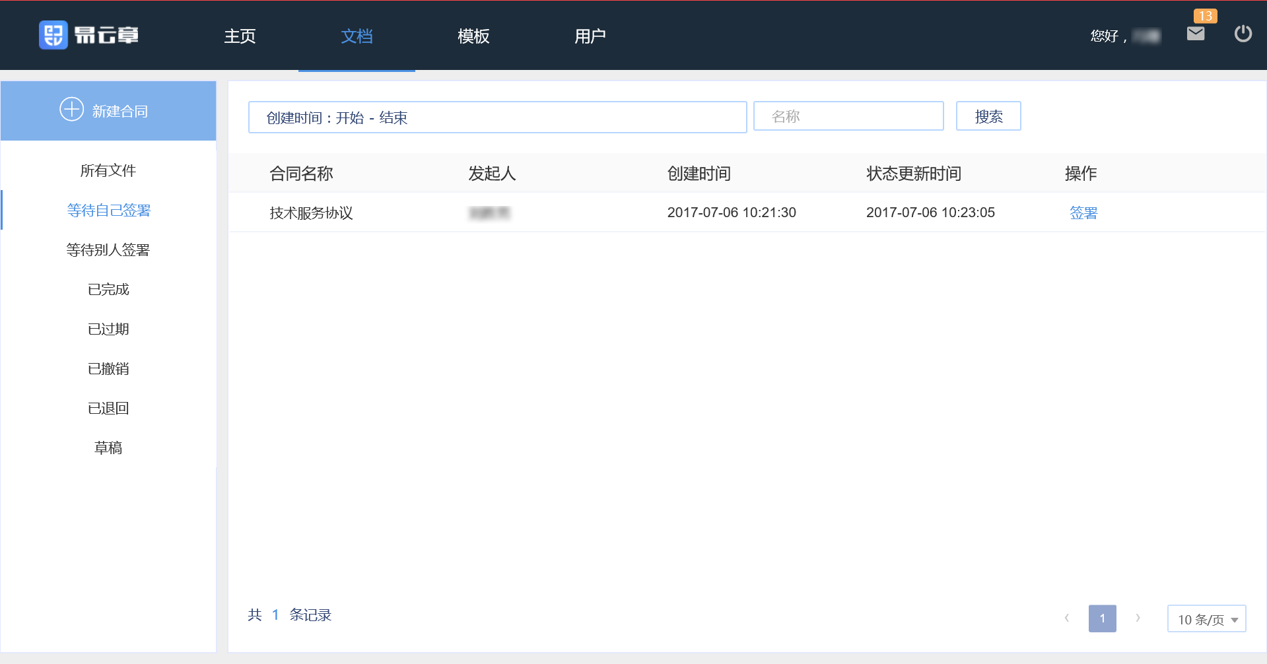Screen dimensions: 1267x664
Task: Switch to the 主页 tab
Action: pos(240,36)
